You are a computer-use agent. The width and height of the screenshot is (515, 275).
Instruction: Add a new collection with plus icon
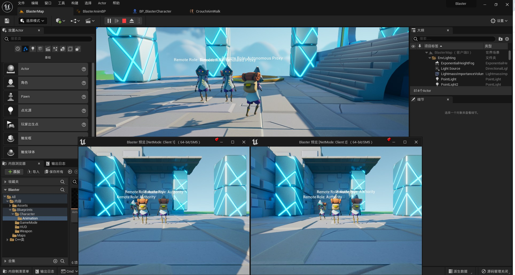click(x=55, y=261)
